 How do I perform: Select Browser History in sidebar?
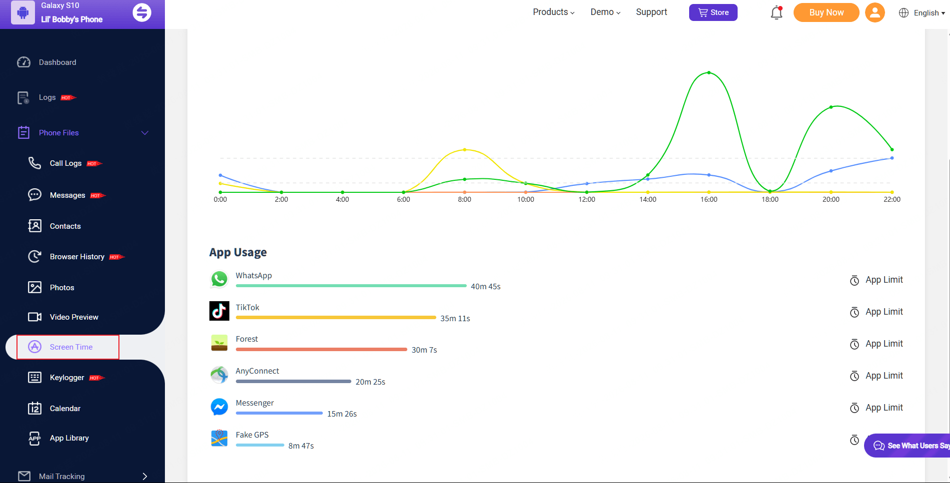pyautogui.click(x=77, y=257)
